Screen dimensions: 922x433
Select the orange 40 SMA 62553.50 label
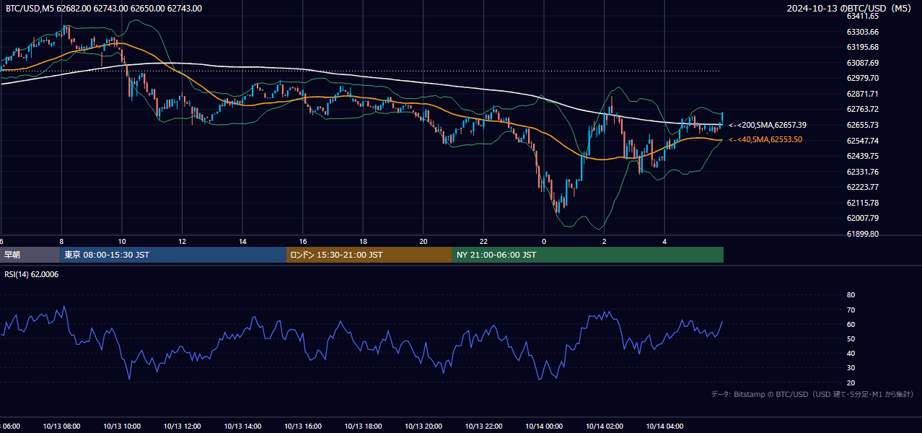(765, 139)
